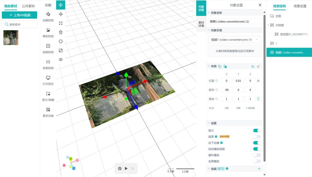Select the rotate tool in viewport toolbar
312x177 pixels.
point(60,14)
